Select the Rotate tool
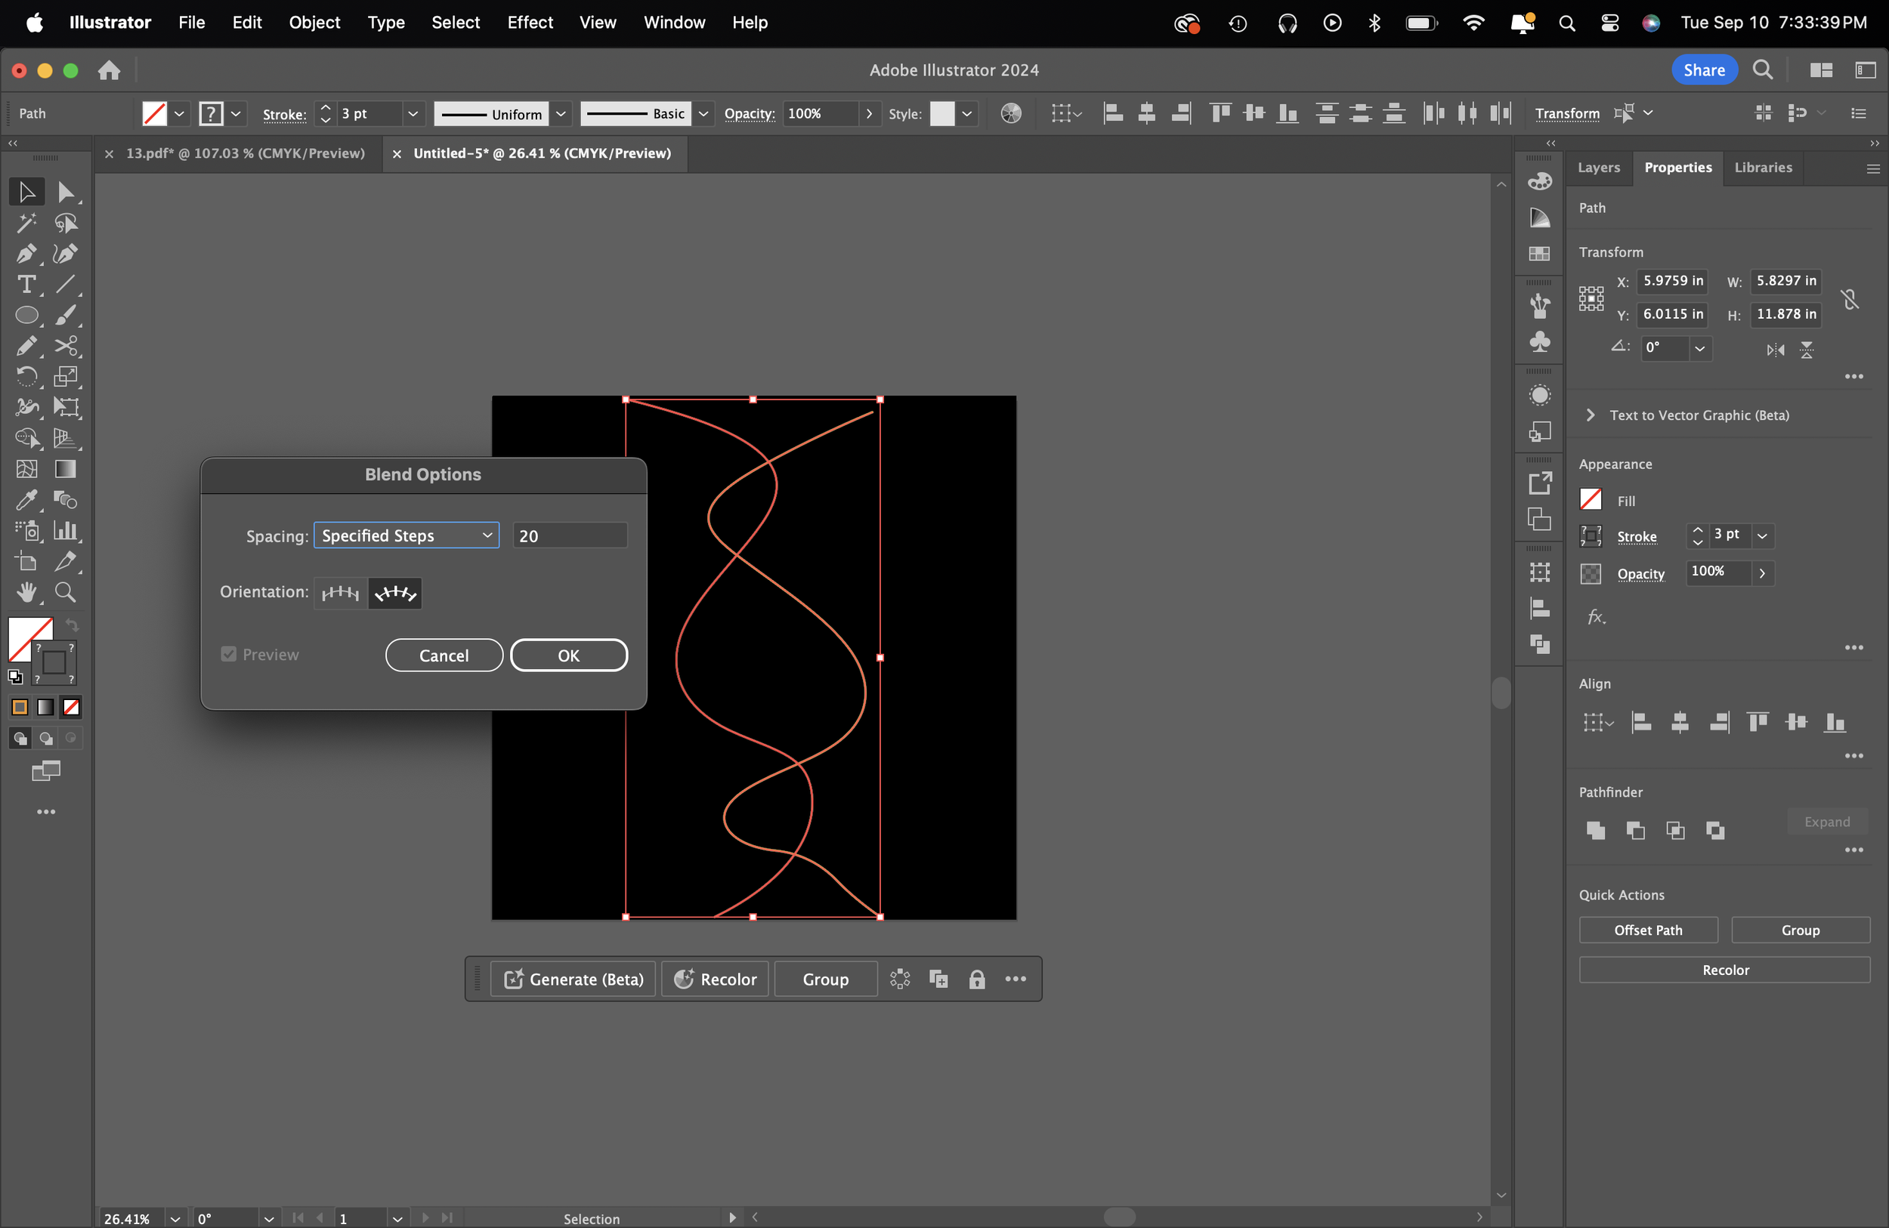Screen dimensions: 1889x1228 [x=26, y=376]
